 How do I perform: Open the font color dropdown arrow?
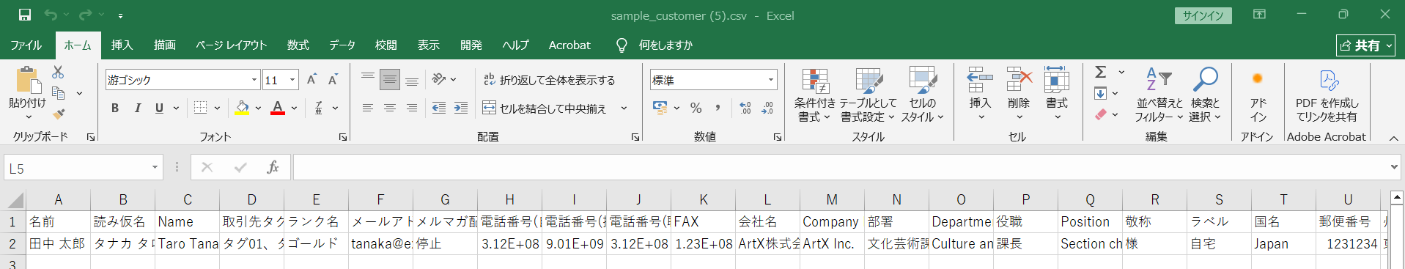coord(294,108)
